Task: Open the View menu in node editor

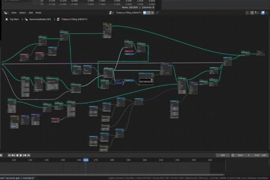Action: coord(14,13)
